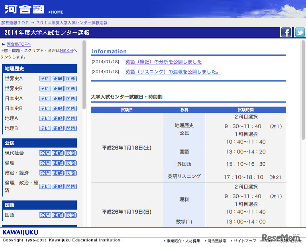Click 分析 button for 地理A
306x247 pixels.
point(45,118)
